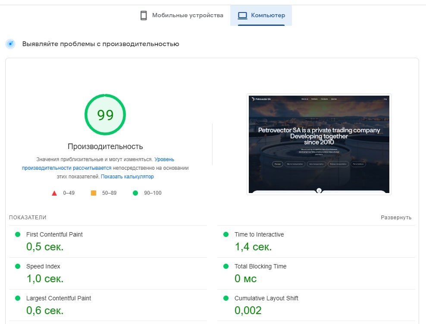Click the red triangle 0–49 legend icon
The image size is (426, 324).
(54, 193)
